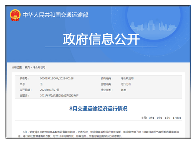Select the 文号 value 无

[41, 84]
